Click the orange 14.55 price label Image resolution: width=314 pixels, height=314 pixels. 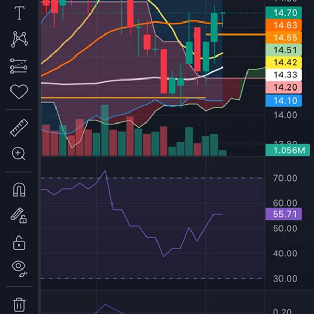pos(284,38)
